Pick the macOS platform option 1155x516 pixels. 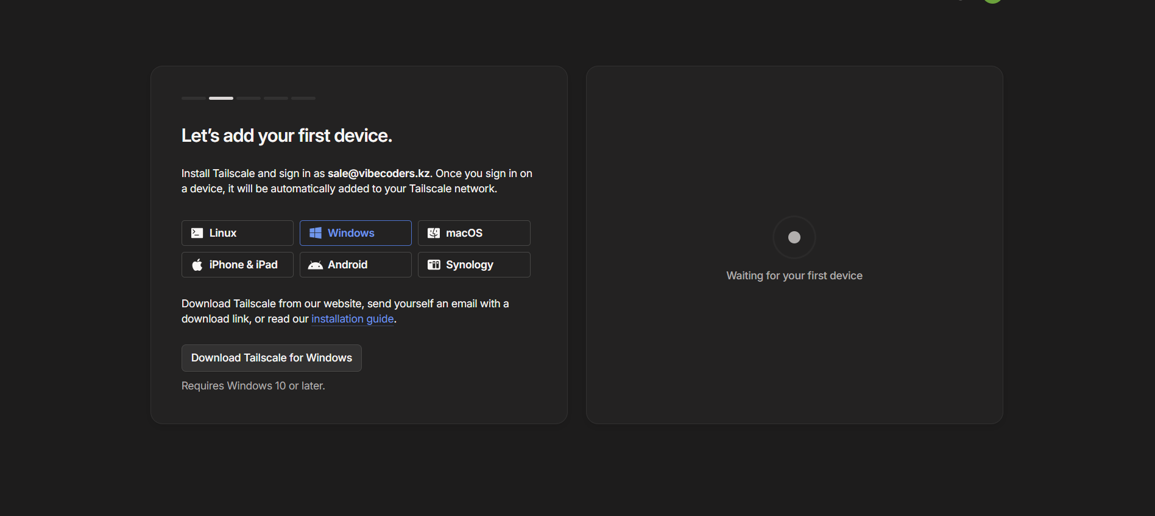pos(474,233)
